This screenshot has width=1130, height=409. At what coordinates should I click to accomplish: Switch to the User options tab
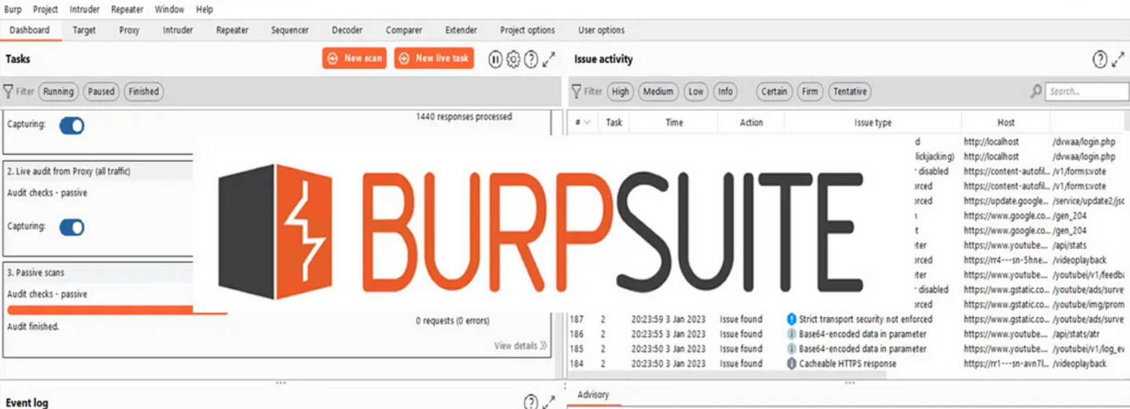(x=601, y=30)
